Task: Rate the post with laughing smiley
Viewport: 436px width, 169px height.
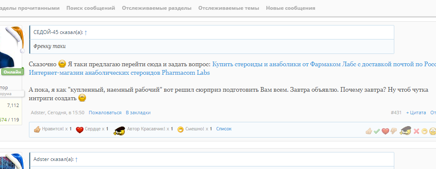Action: [x=425, y=131]
